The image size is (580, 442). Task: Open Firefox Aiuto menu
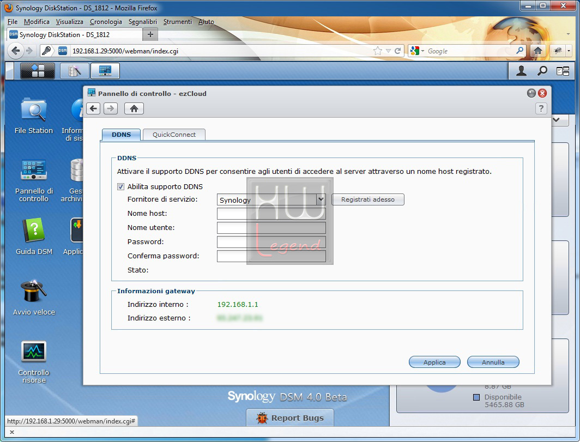(206, 22)
